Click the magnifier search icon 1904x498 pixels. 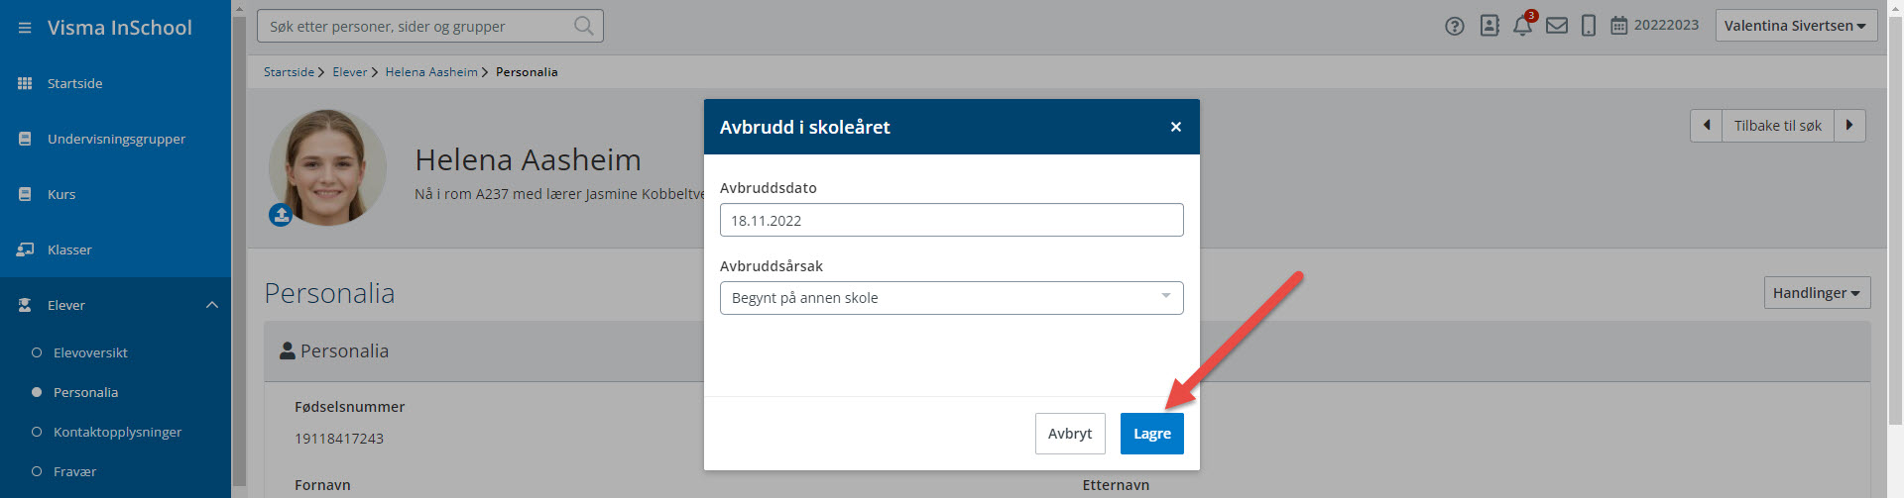point(584,27)
